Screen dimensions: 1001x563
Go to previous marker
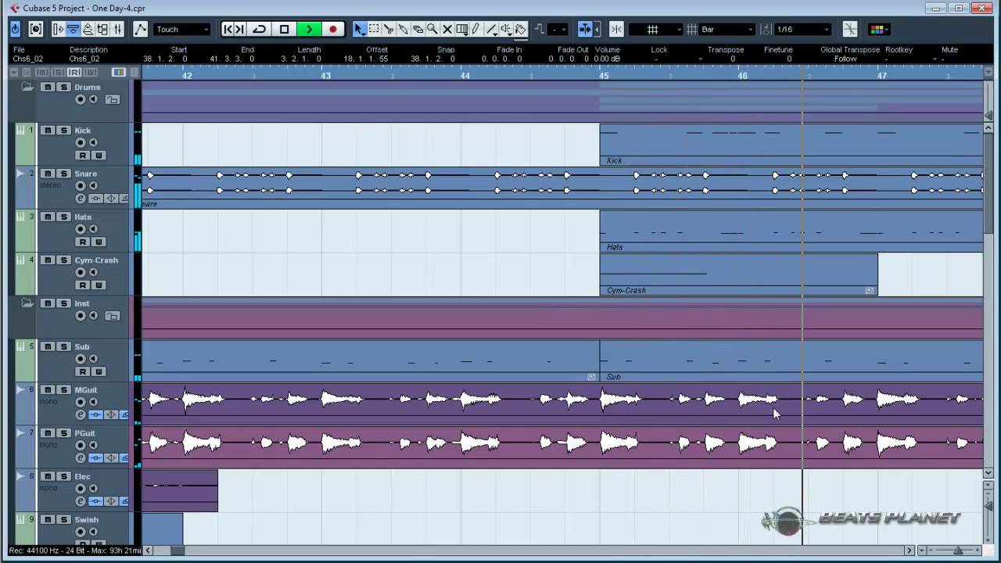pyautogui.click(x=228, y=29)
